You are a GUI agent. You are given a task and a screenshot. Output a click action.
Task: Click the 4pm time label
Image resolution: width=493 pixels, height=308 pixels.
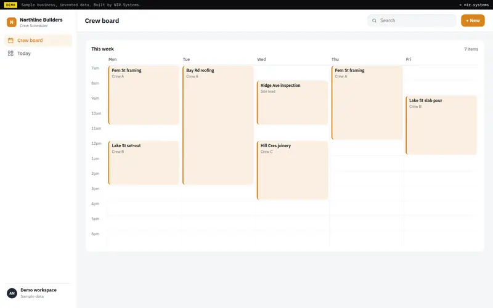click(96, 204)
